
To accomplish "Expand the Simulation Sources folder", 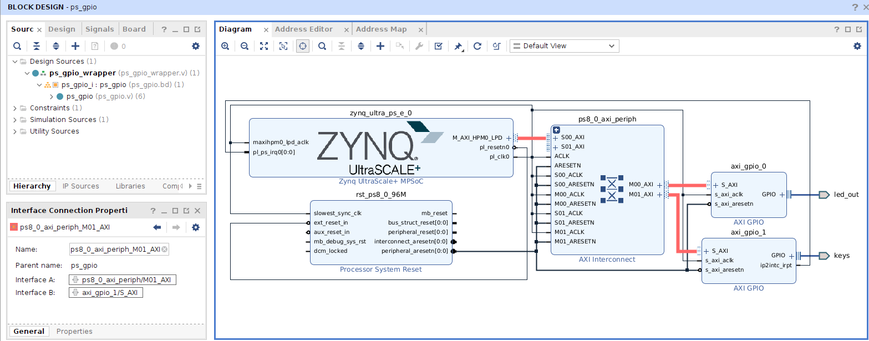I will coord(15,120).
